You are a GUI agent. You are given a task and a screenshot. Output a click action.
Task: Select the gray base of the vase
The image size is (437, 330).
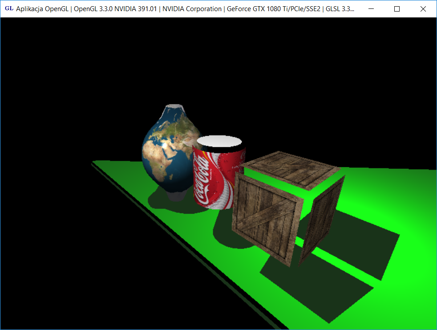click(x=176, y=196)
